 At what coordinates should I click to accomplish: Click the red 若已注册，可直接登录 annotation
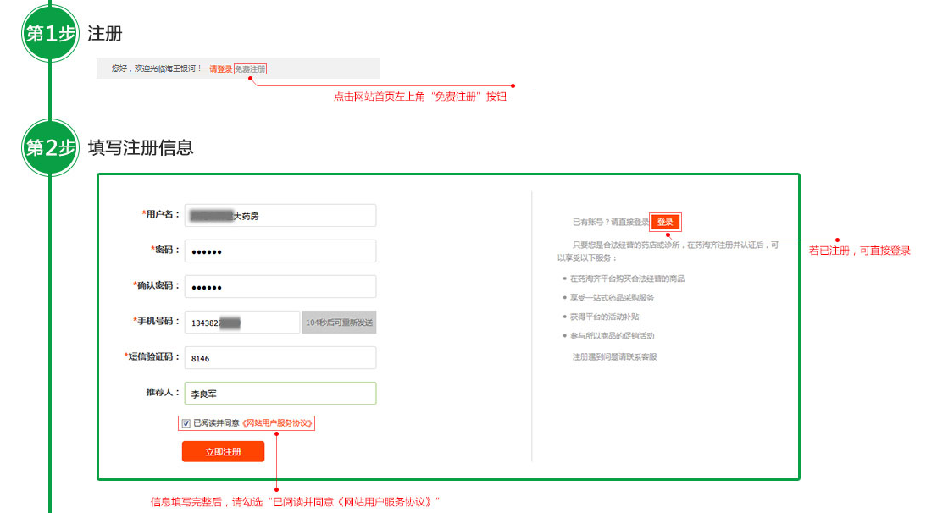[859, 251]
